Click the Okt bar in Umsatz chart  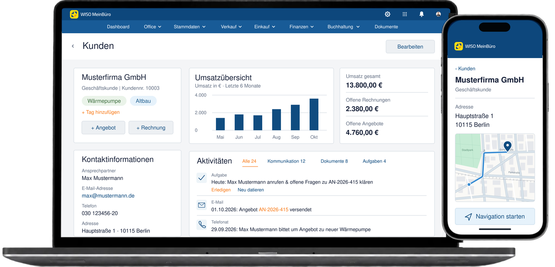pos(314,115)
